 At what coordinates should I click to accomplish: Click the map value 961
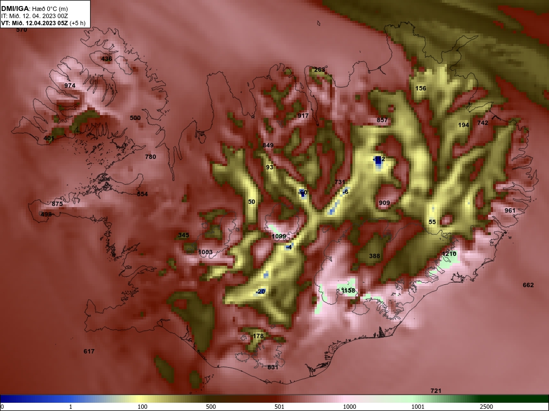pos(510,210)
